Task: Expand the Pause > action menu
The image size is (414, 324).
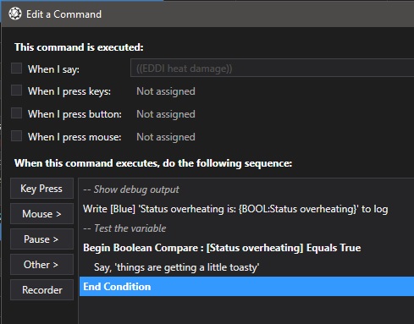Action: click(41, 239)
